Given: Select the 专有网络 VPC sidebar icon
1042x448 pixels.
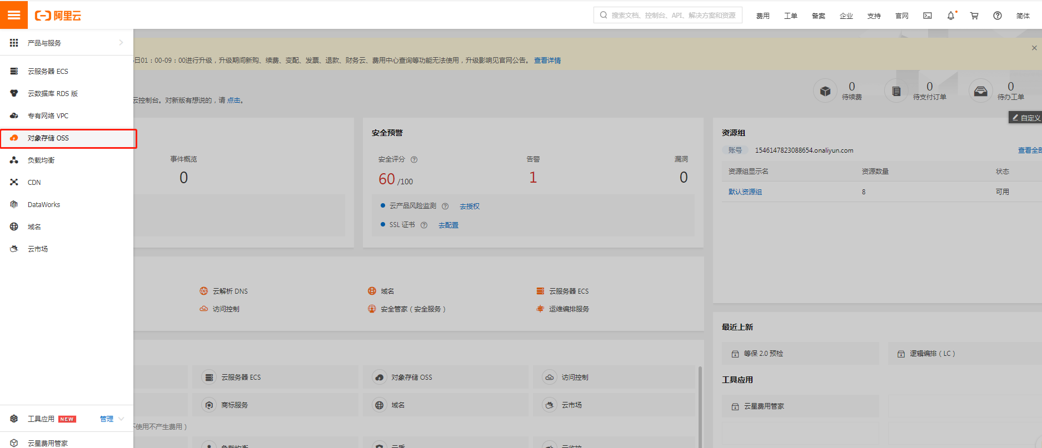Looking at the screenshot, I should [x=14, y=115].
